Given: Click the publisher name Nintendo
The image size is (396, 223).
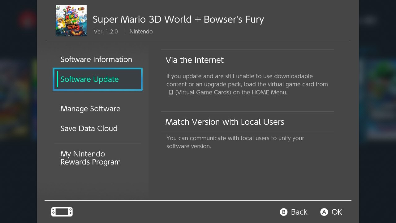Looking at the screenshot, I should (x=141, y=32).
